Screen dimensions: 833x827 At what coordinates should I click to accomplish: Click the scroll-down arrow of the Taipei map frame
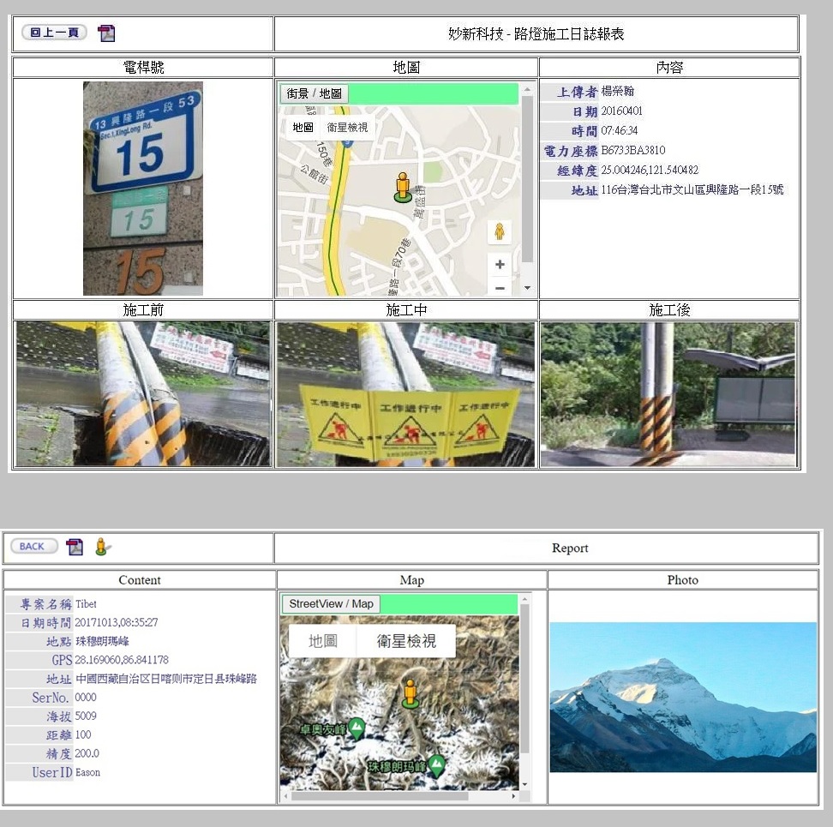(x=527, y=289)
